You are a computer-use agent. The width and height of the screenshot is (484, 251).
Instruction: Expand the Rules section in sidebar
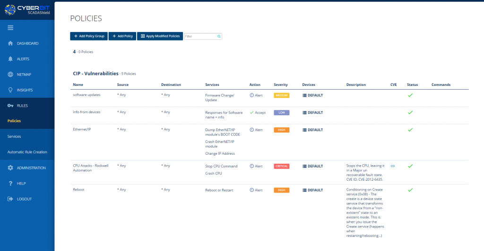(x=22, y=106)
